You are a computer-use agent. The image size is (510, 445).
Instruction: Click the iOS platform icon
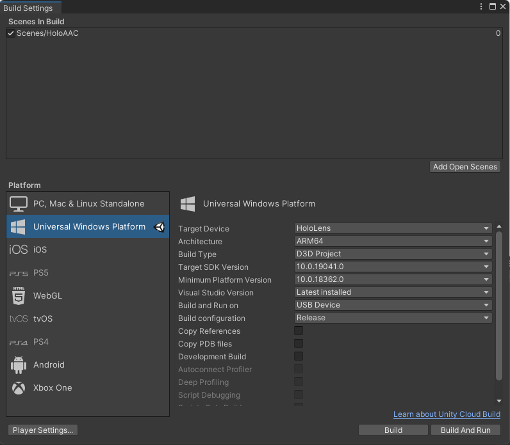point(18,249)
